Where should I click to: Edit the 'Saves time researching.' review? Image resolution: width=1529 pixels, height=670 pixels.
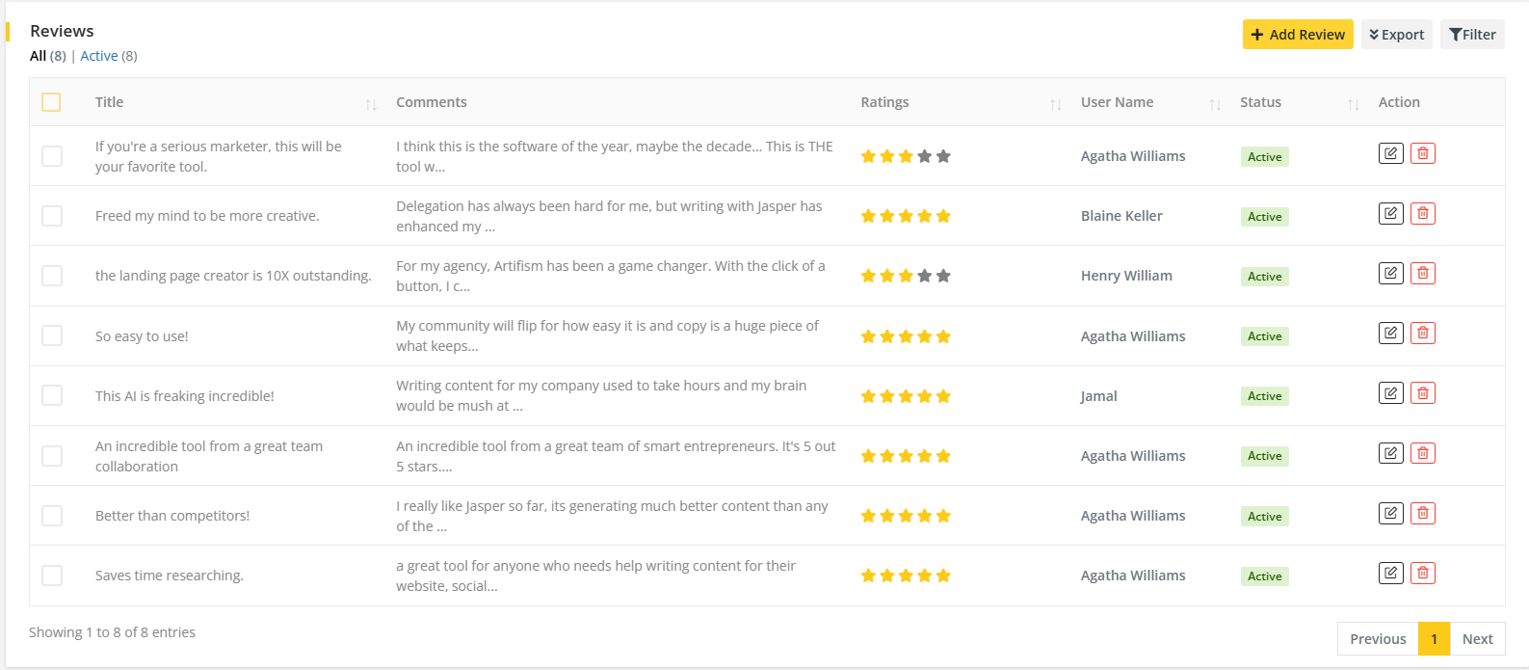point(1390,574)
